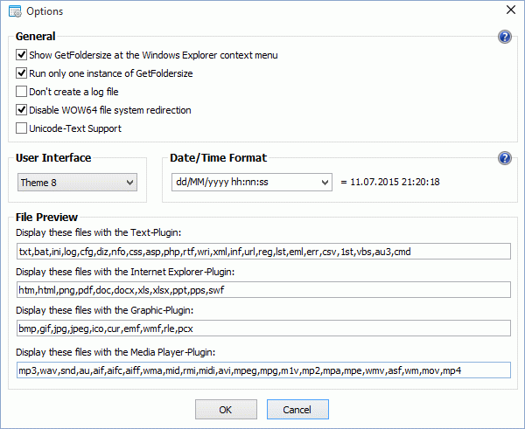Click the help icon beside Date/Time Format
525x429 pixels.
click(505, 158)
